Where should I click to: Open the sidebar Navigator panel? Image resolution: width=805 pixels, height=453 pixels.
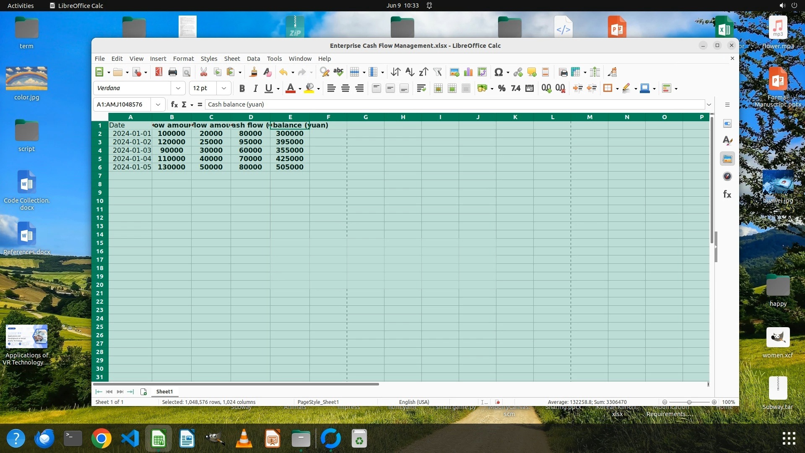point(727,177)
